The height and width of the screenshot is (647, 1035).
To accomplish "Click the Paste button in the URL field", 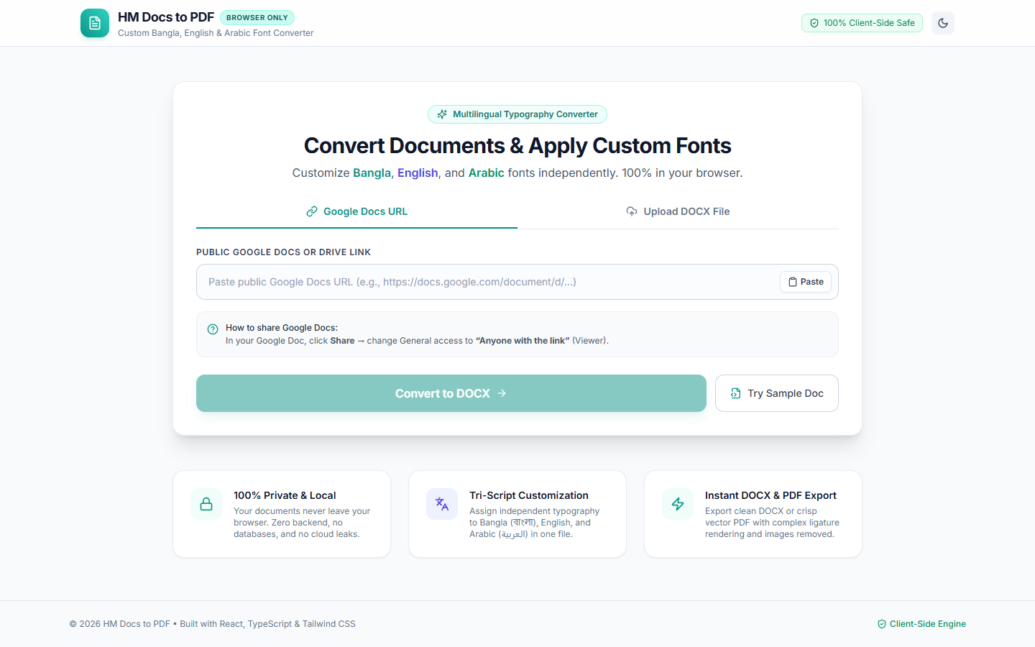I will click(806, 282).
